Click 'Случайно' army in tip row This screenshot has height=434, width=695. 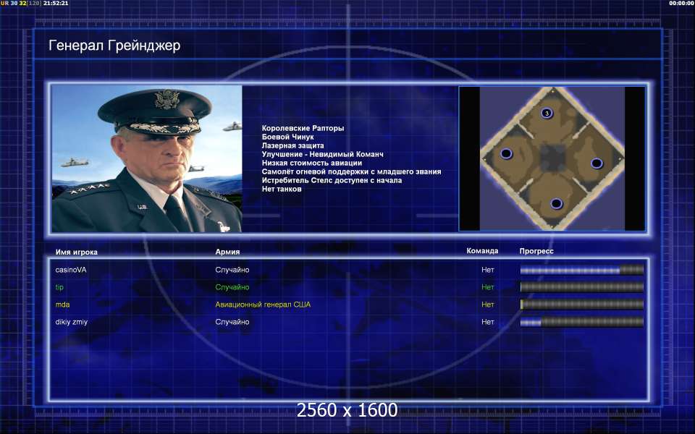coord(232,287)
